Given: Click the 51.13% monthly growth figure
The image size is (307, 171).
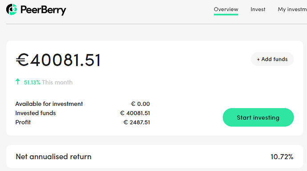Looking at the screenshot, I should (32, 82).
